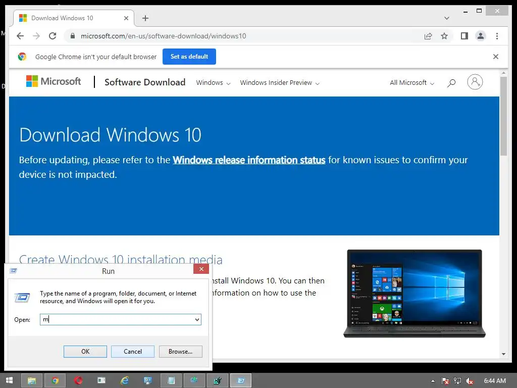The height and width of the screenshot is (388, 517).
Task: Launch Opera from the taskbar
Action: 78,380
